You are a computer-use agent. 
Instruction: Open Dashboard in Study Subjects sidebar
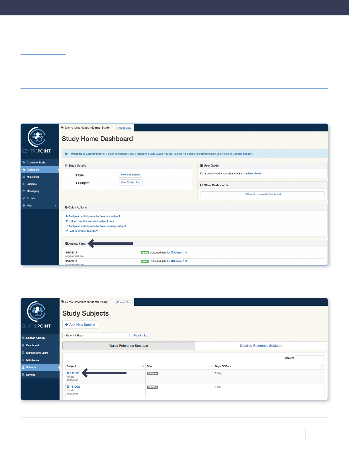[32, 345]
